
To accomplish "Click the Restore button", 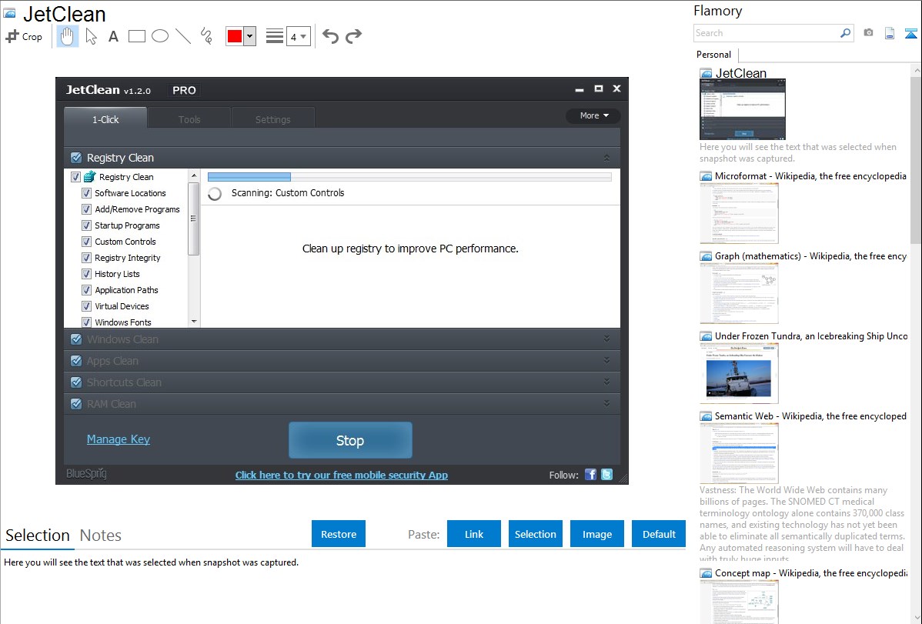I will click(339, 534).
